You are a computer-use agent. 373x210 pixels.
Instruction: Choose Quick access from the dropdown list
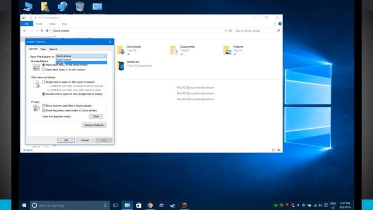pyautogui.click(x=81, y=60)
